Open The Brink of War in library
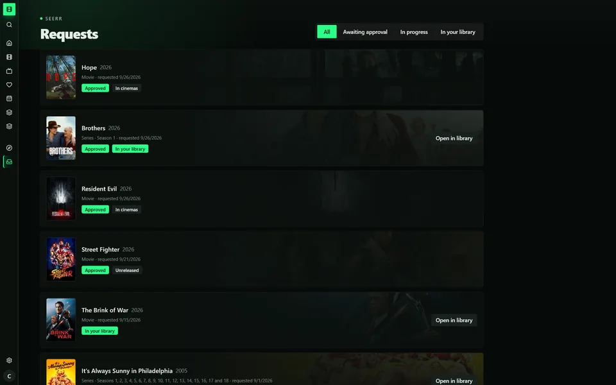The height and width of the screenshot is (385, 616). coord(454,320)
